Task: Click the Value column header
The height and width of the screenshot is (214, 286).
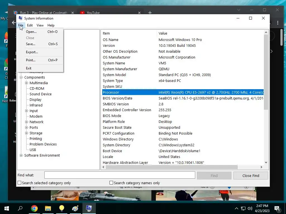Action: click(210, 33)
